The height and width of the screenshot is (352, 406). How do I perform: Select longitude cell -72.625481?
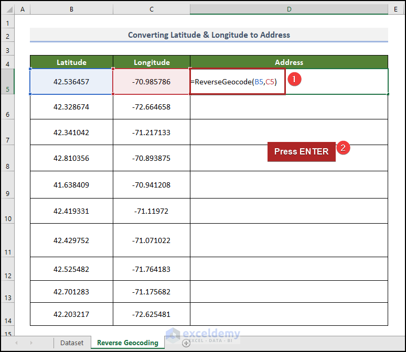pyautogui.click(x=152, y=314)
